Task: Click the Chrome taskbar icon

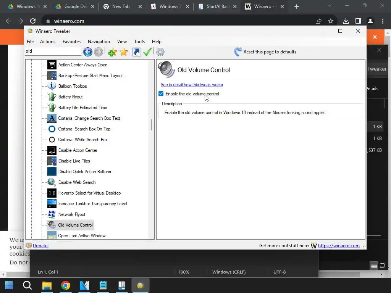Action: [66, 285]
